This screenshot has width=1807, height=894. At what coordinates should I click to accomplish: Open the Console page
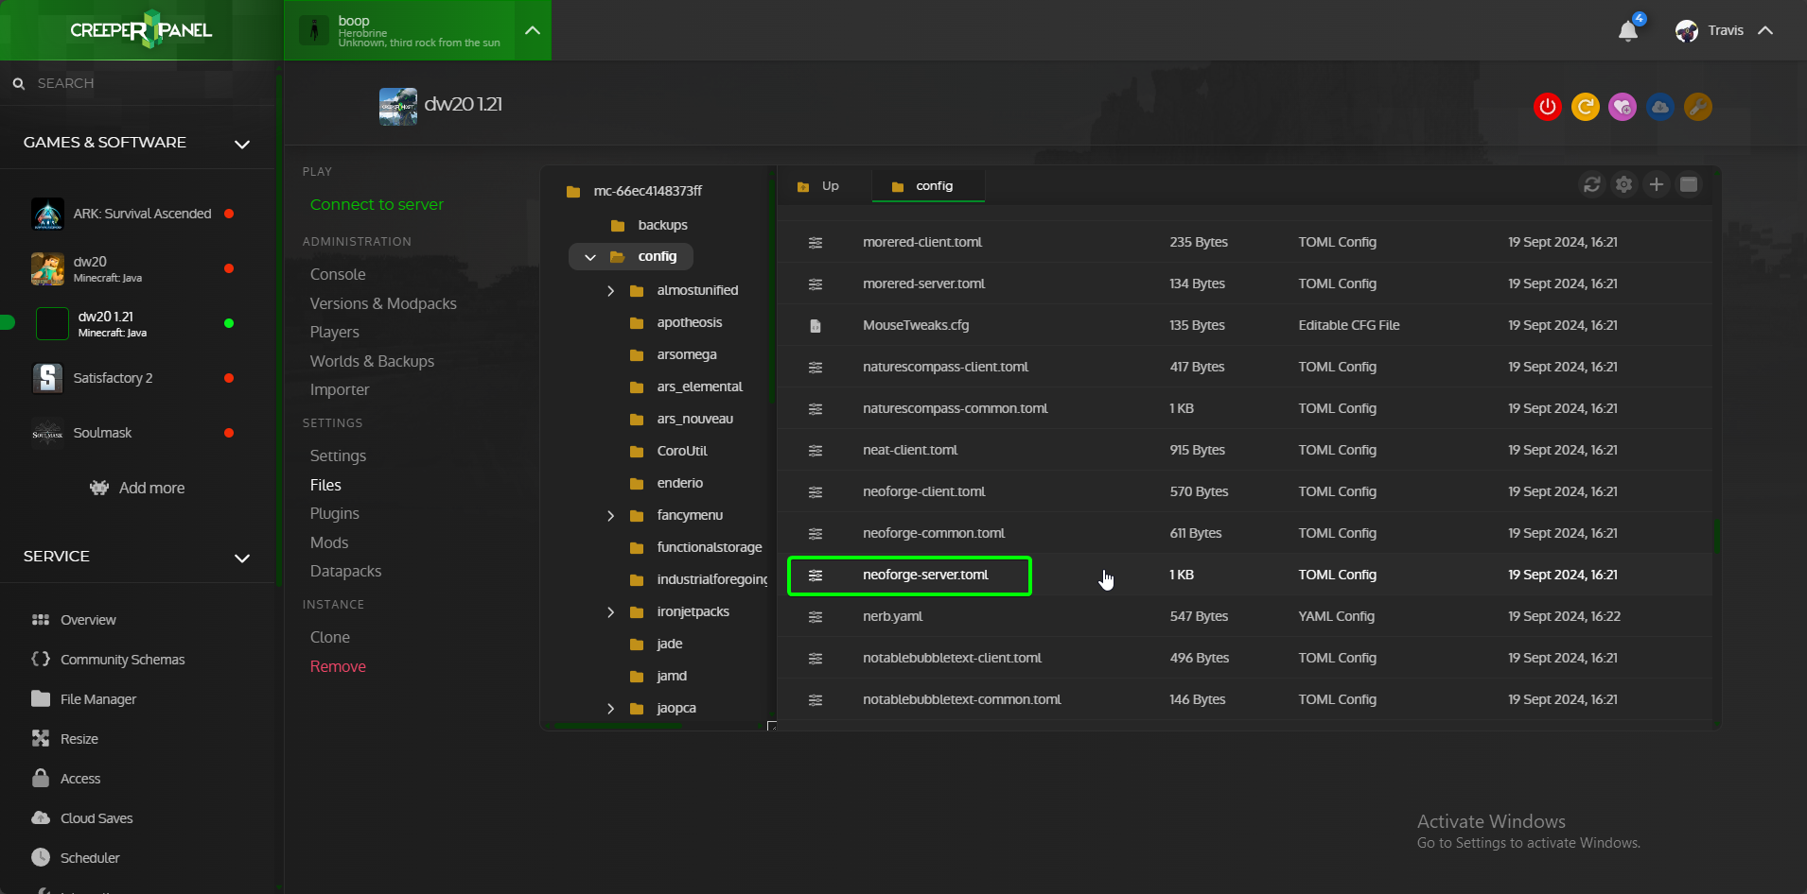pos(338,274)
